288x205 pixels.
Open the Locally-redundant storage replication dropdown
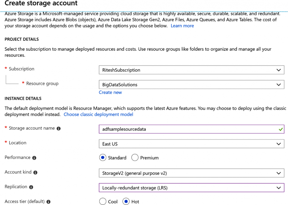191,188
